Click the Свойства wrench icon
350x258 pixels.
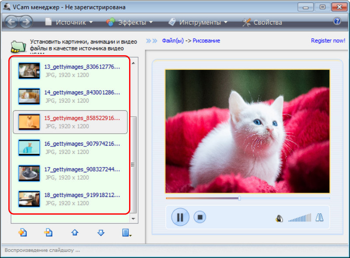(246, 22)
